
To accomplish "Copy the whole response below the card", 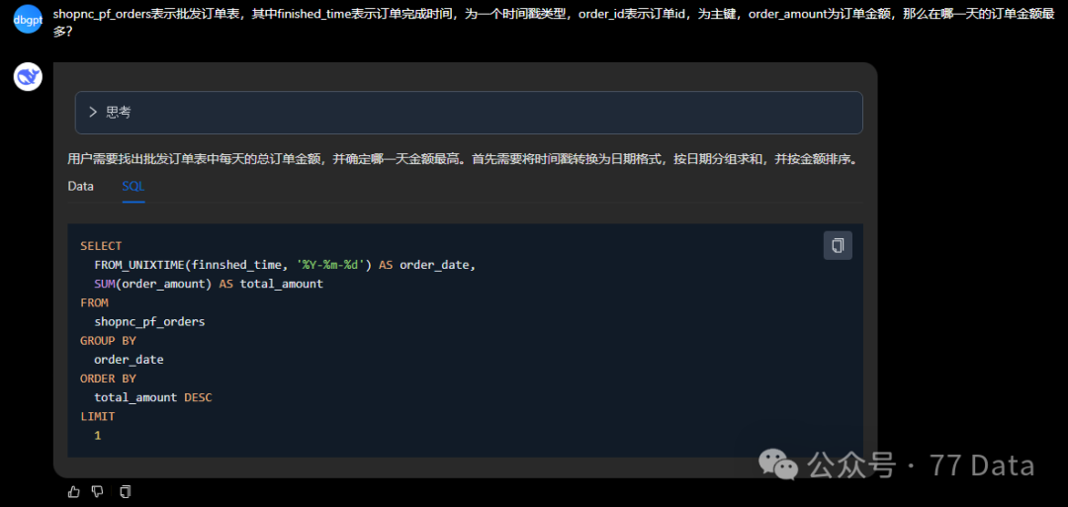I will point(125,490).
